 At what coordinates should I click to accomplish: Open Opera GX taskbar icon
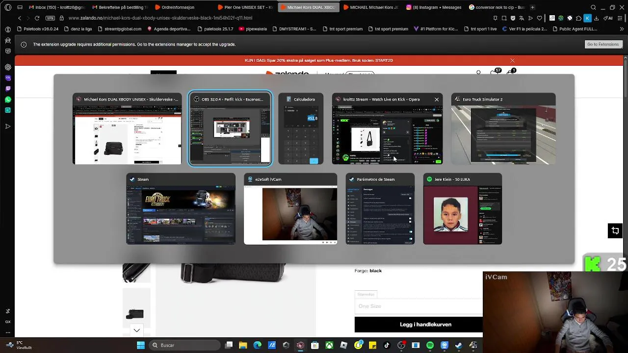(300, 345)
